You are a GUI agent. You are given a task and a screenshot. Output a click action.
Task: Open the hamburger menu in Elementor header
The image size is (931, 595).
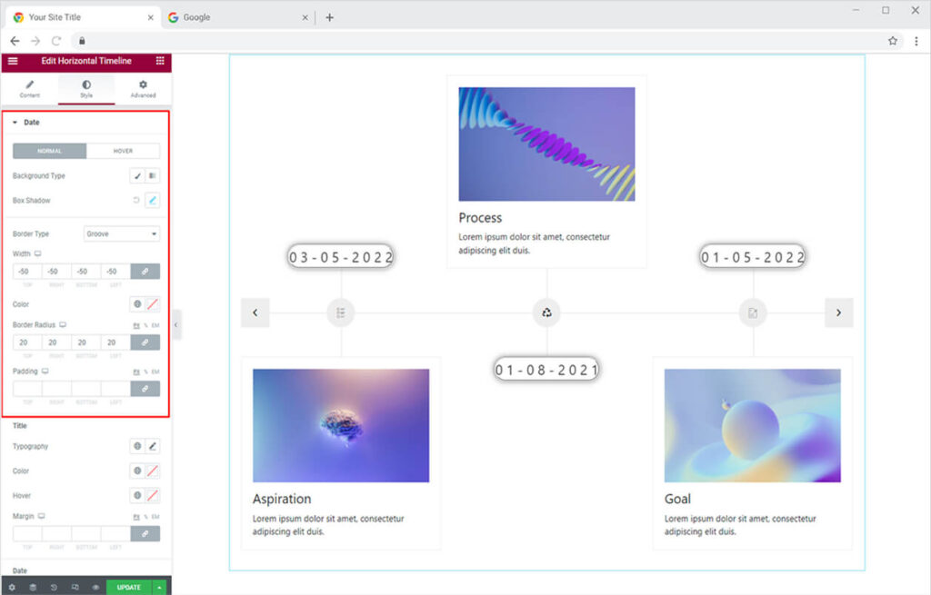[x=13, y=61]
